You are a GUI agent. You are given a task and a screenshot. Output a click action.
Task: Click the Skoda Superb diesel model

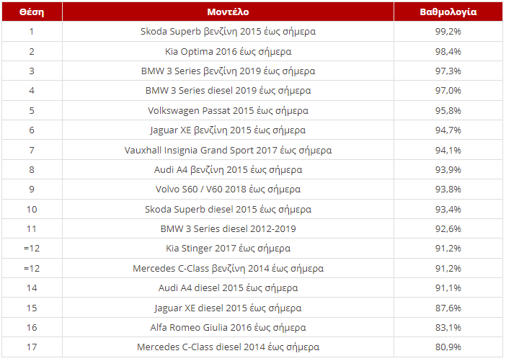coord(228,210)
